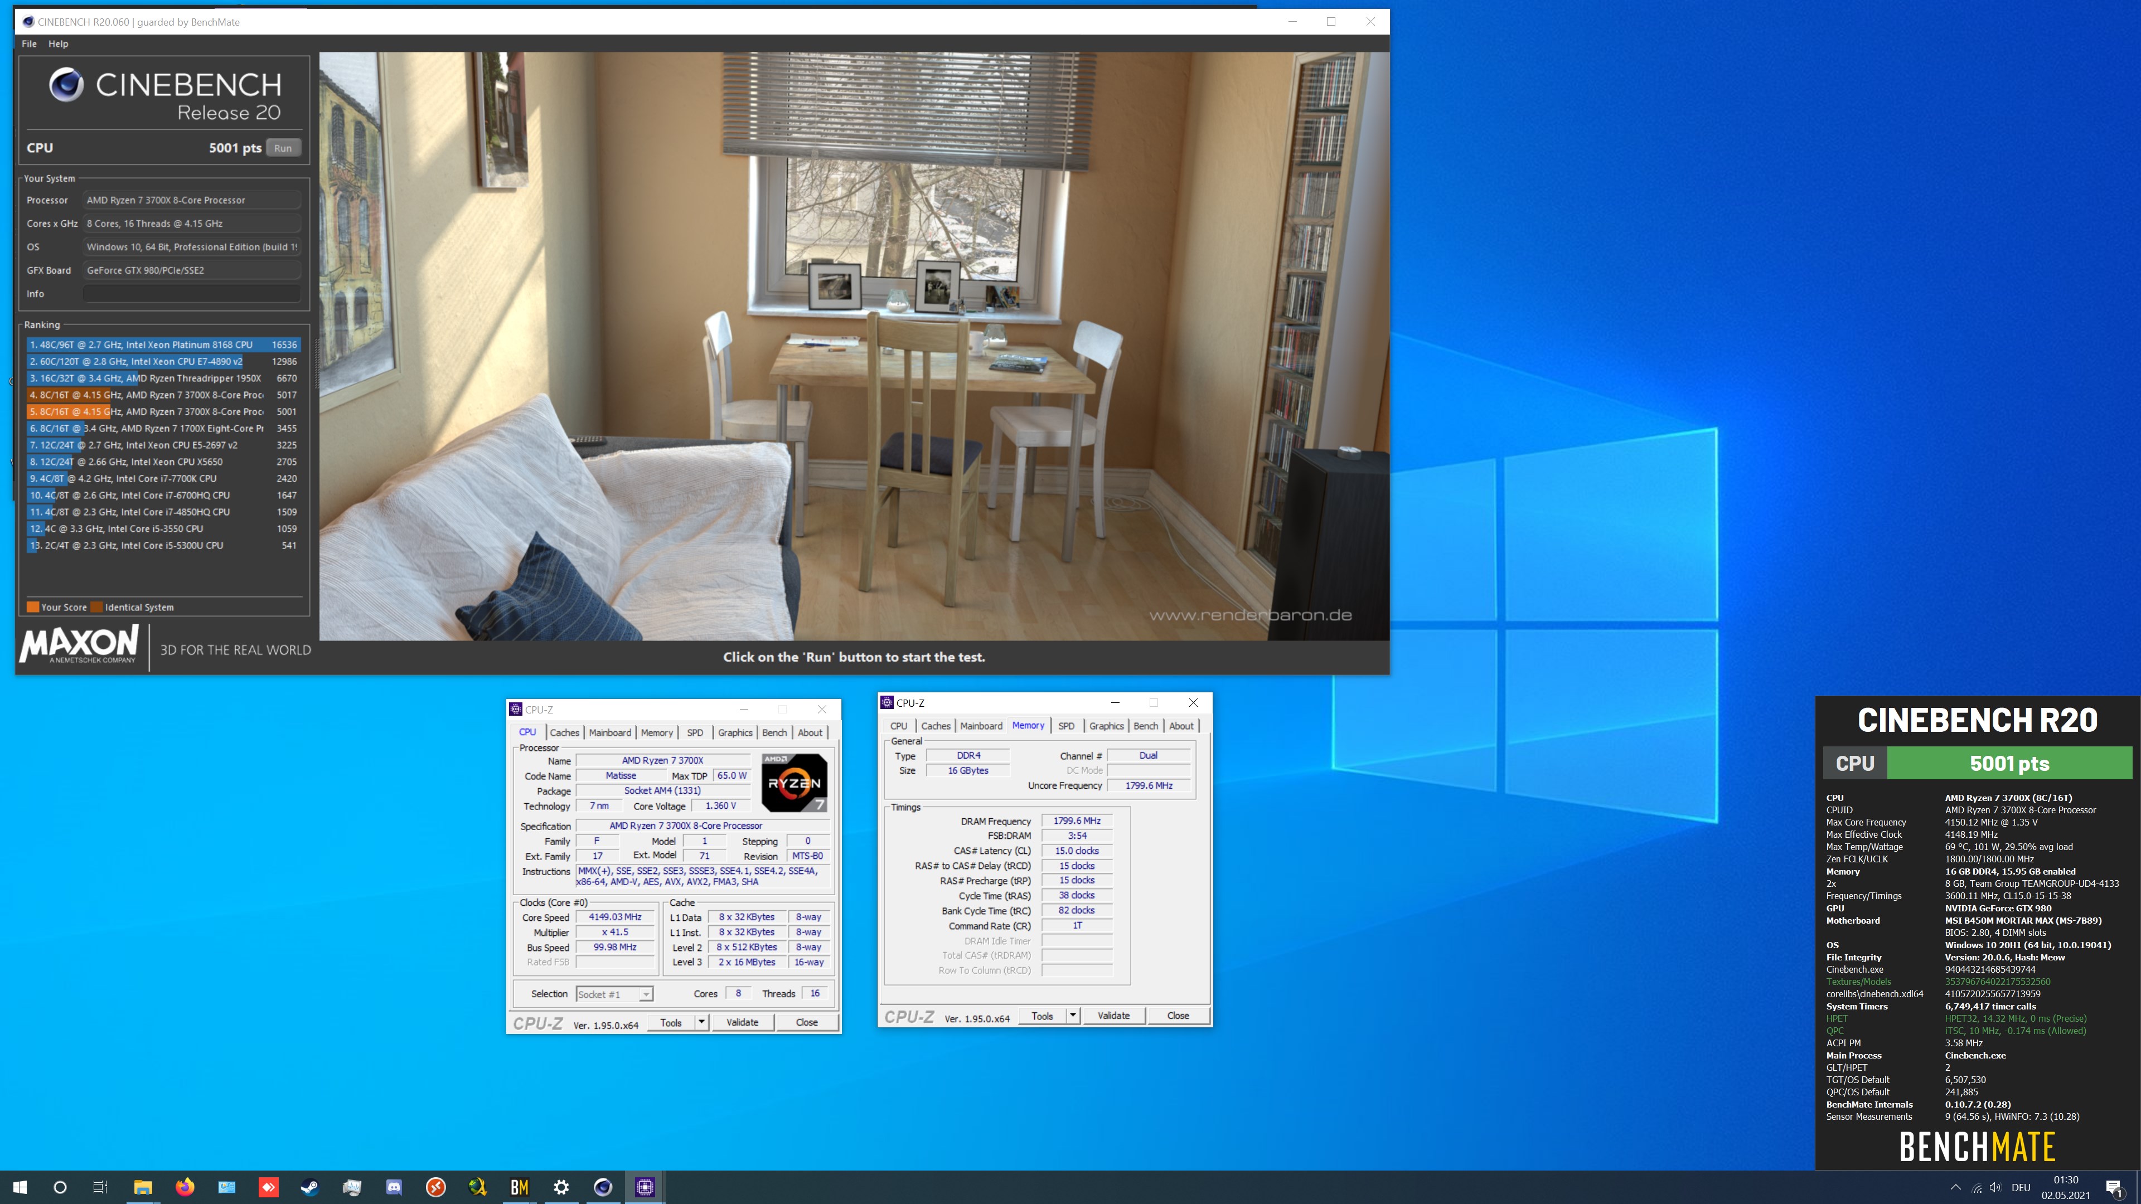
Task: Open Graphics tab in left CPU-Z window
Action: pos(735,732)
